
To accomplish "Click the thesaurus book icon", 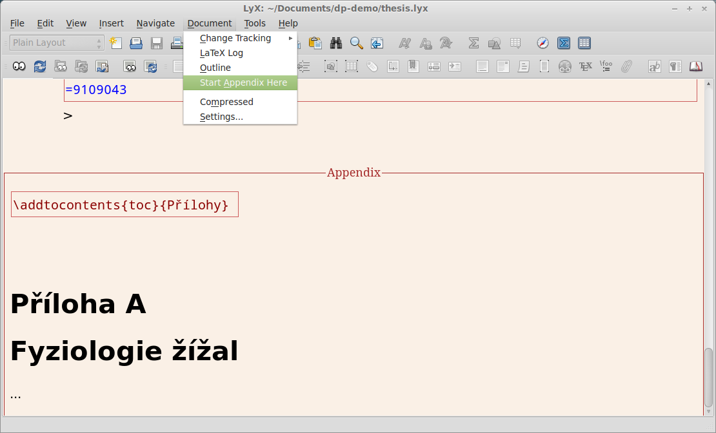I will 695,66.
